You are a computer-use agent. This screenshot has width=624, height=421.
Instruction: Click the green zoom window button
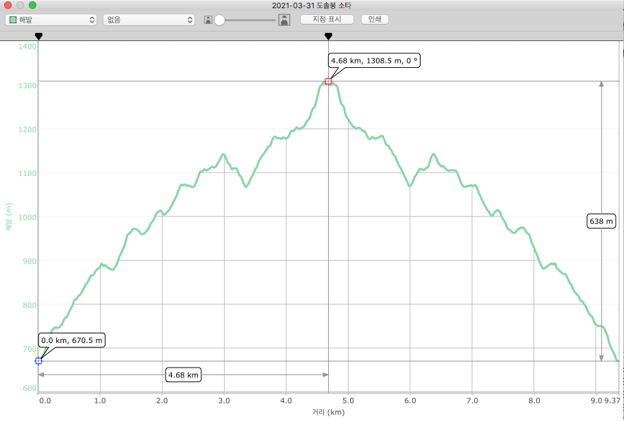point(33,5)
